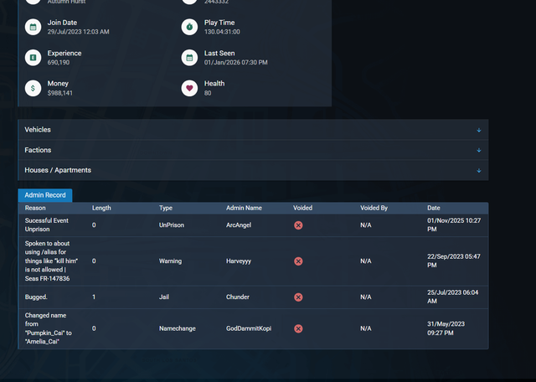The image size is (536, 382).
Task: Click date '25/Jul/2023 06:04 AM'
Action: coord(453,297)
